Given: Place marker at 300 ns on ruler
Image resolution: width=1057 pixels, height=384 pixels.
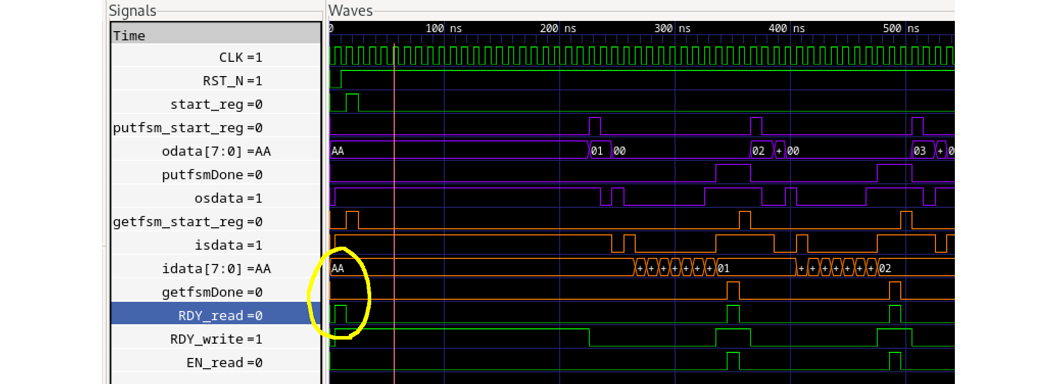Looking at the screenshot, I should [x=675, y=29].
